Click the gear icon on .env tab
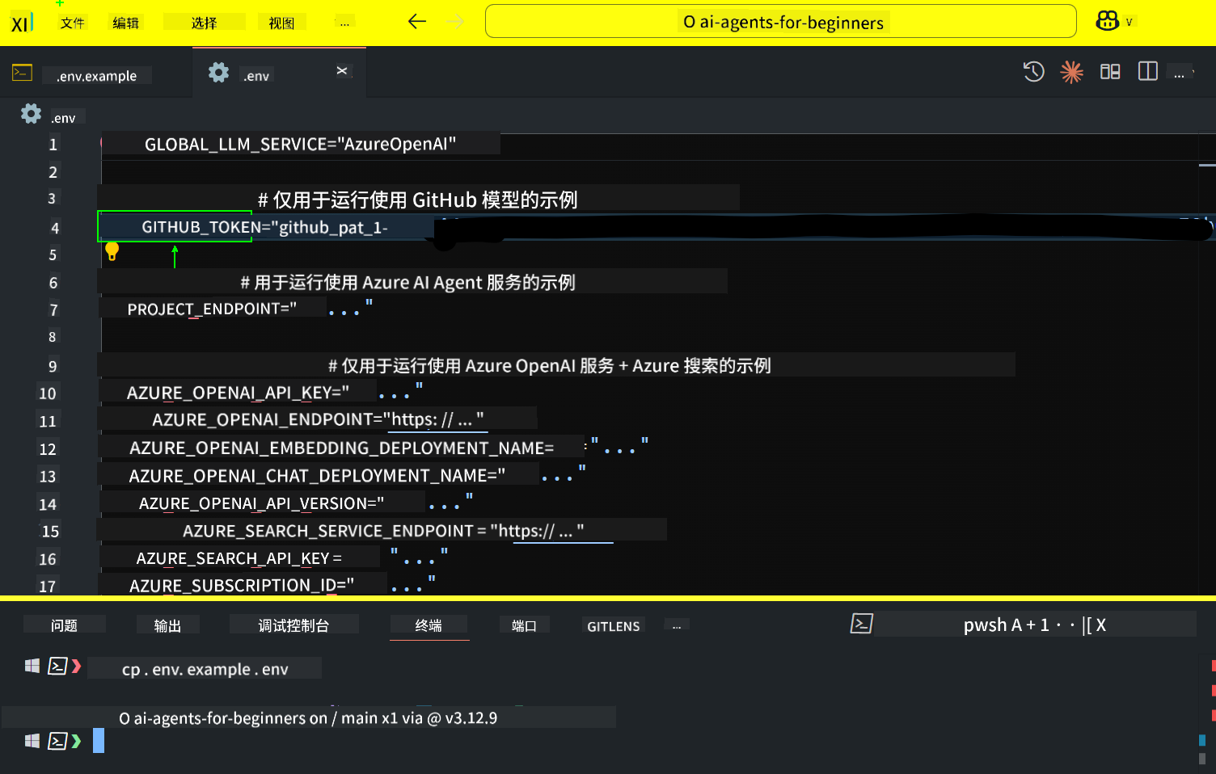The width and height of the screenshot is (1216, 774). click(x=218, y=73)
